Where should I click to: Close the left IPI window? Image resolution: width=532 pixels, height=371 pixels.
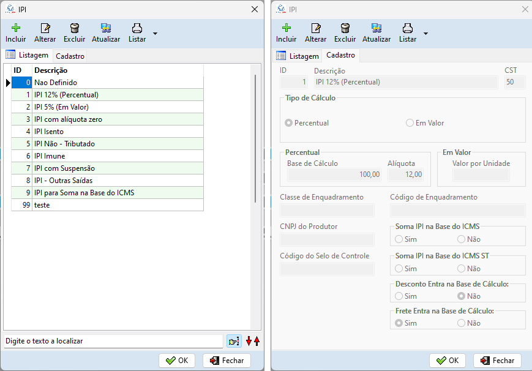pyautogui.click(x=255, y=9)
